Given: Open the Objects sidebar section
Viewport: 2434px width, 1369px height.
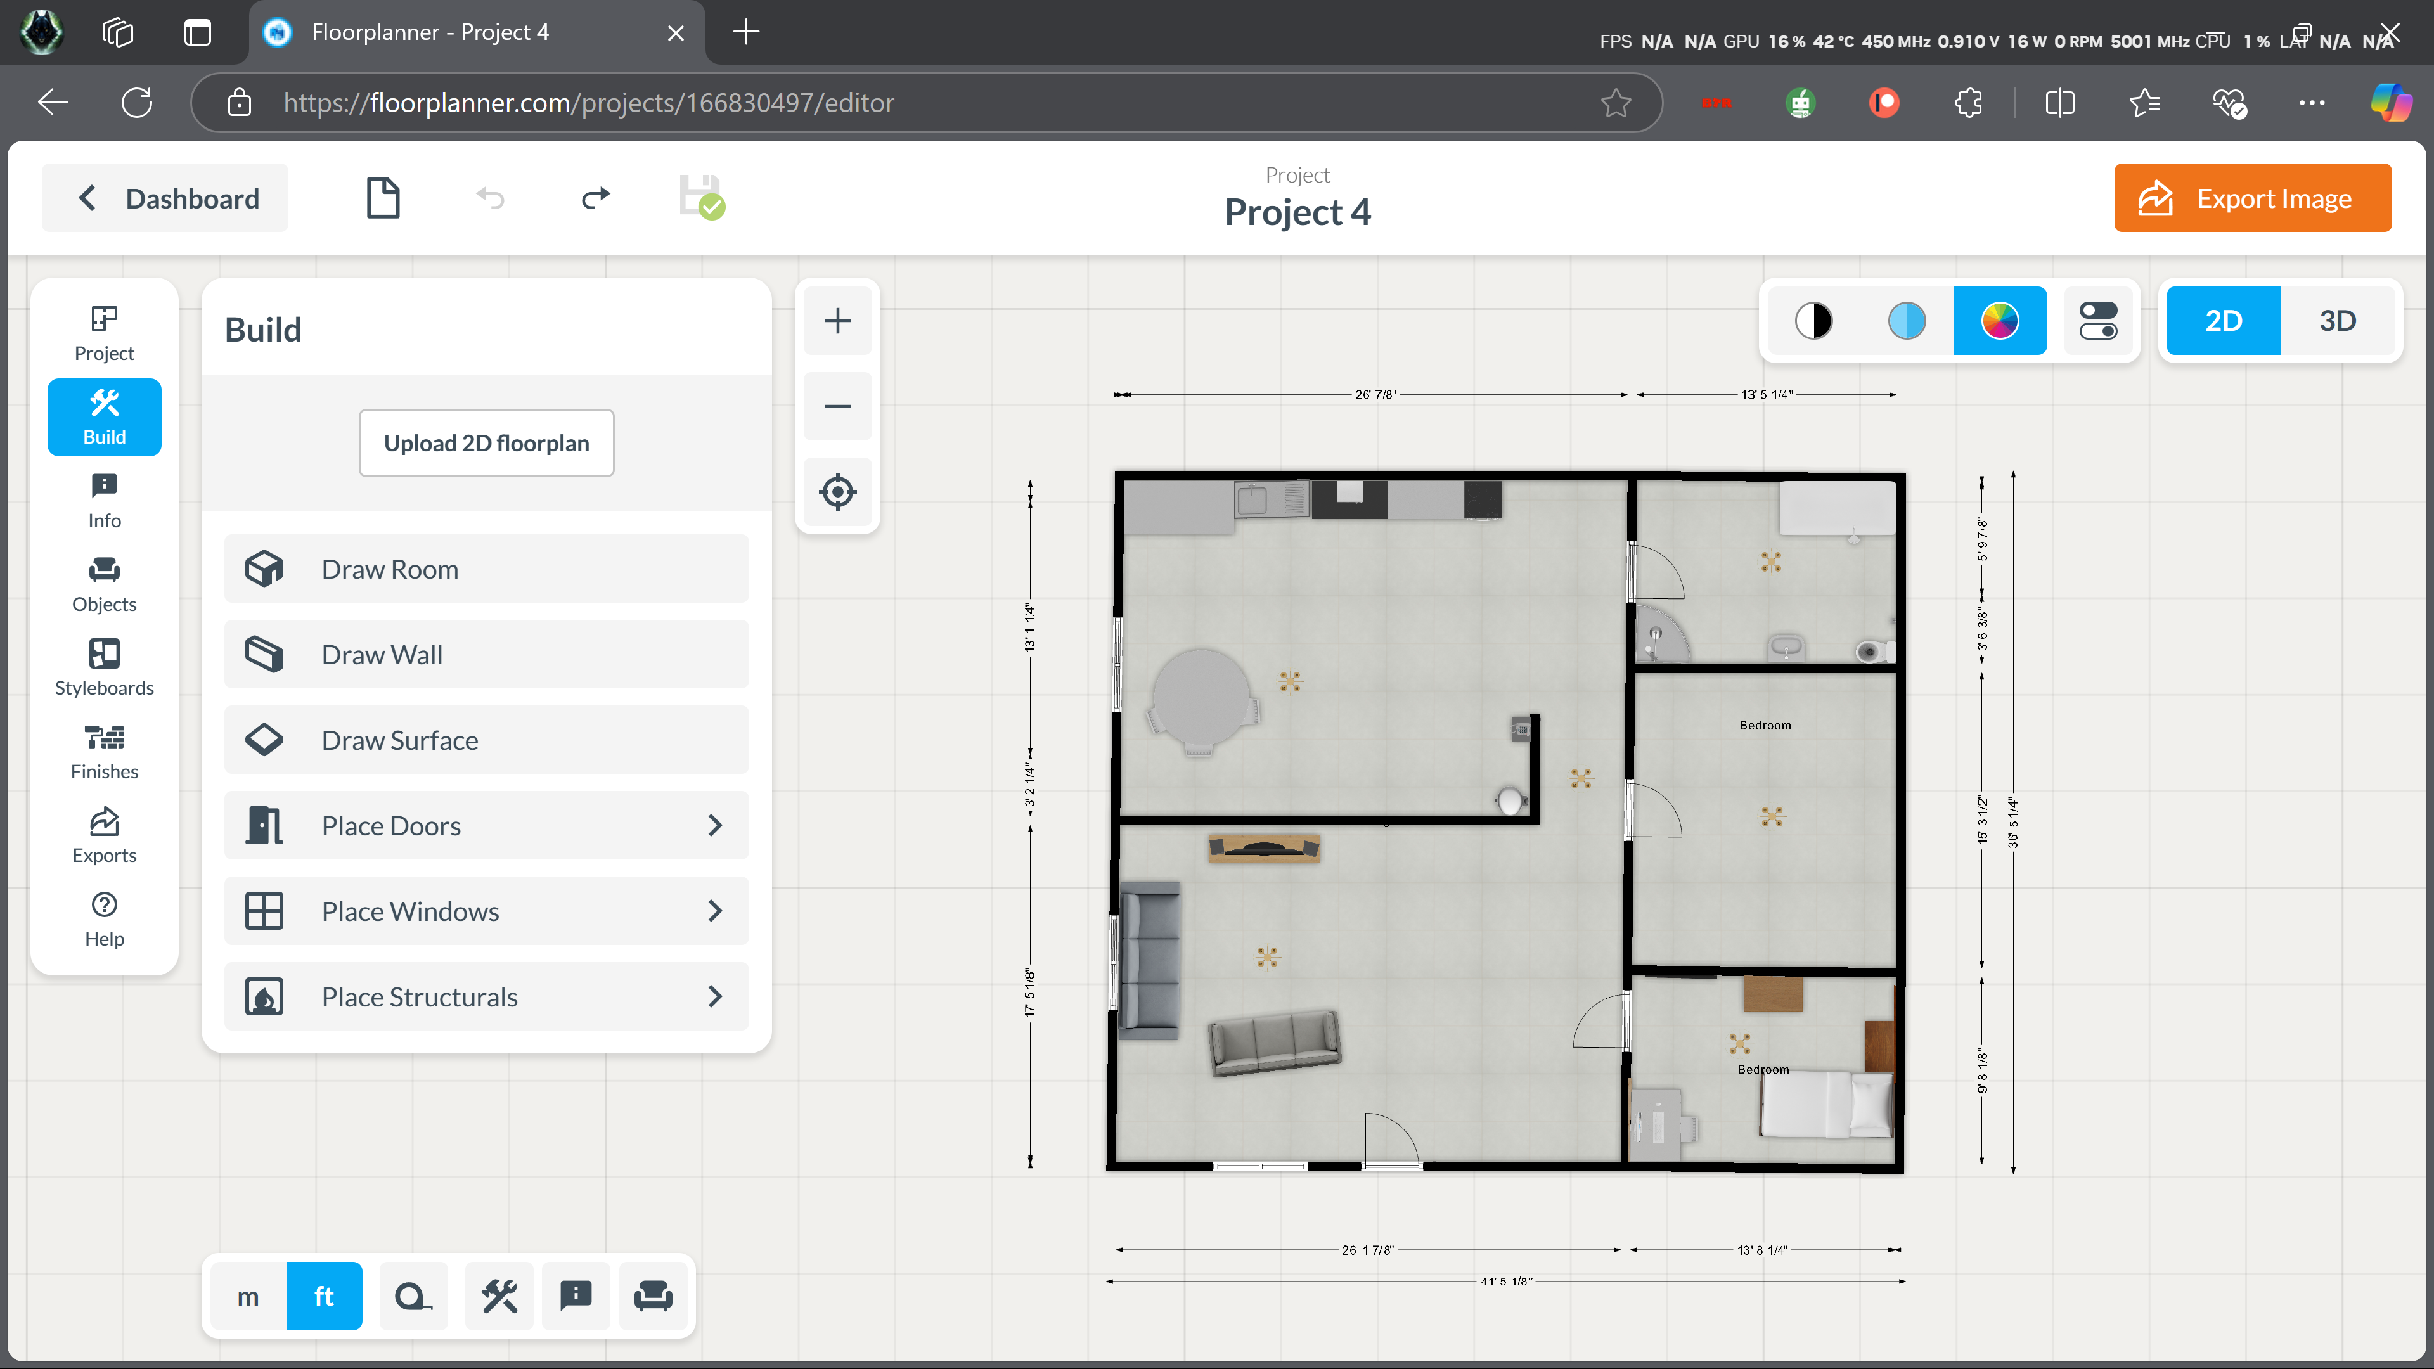Looking at the screenshot, I should 104,585.
